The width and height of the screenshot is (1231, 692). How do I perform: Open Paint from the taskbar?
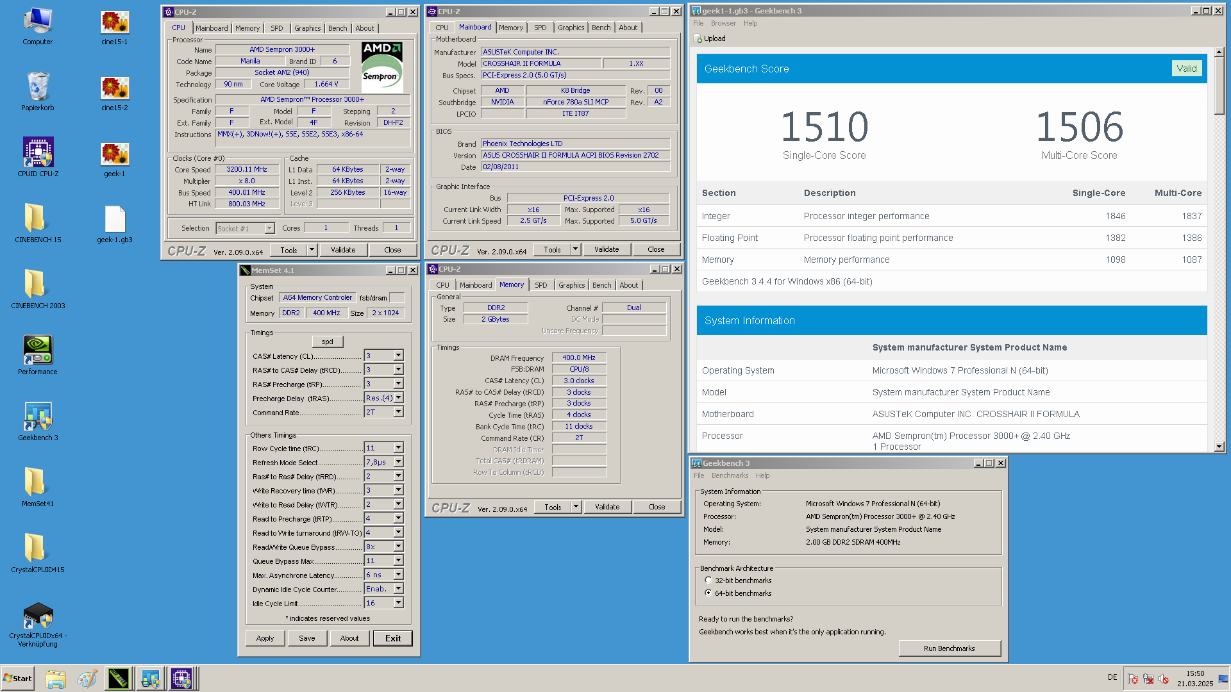[x=87, y=679]
